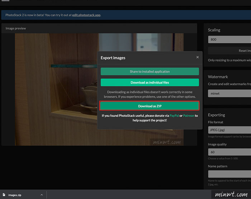This screenshot has height=199, width=251.
Task: Click Download as individual files button
Action: [x=150, y=82]
